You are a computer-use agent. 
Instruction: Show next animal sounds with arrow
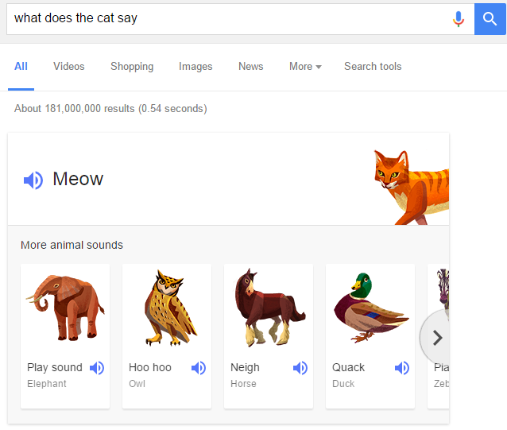pos(436,338)
